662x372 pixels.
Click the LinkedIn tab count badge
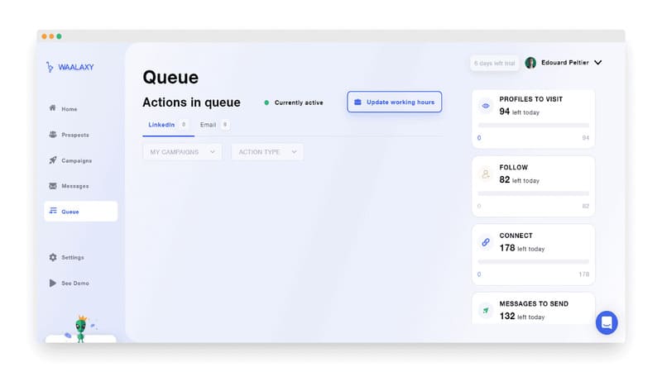tap(183, 125)
